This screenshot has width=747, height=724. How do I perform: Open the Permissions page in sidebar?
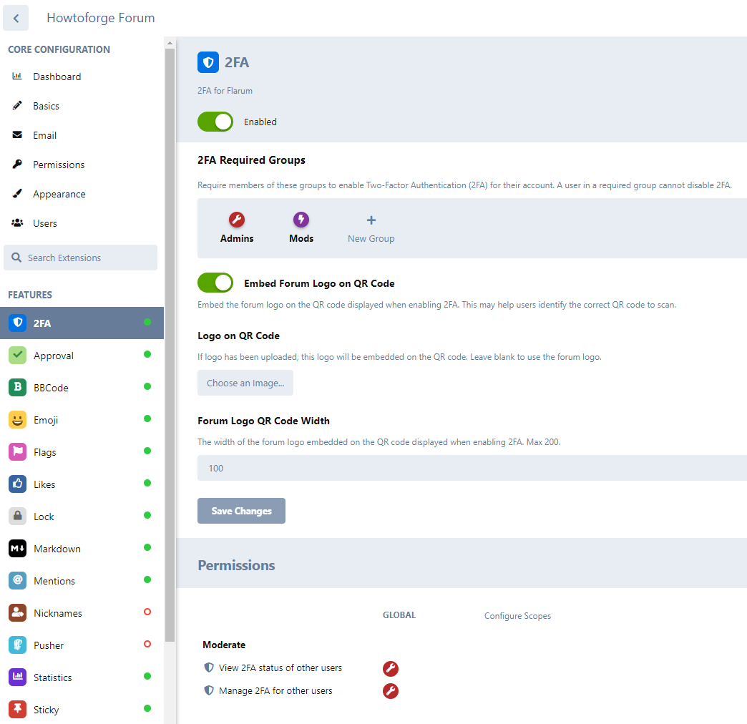[x=59, y=165]
